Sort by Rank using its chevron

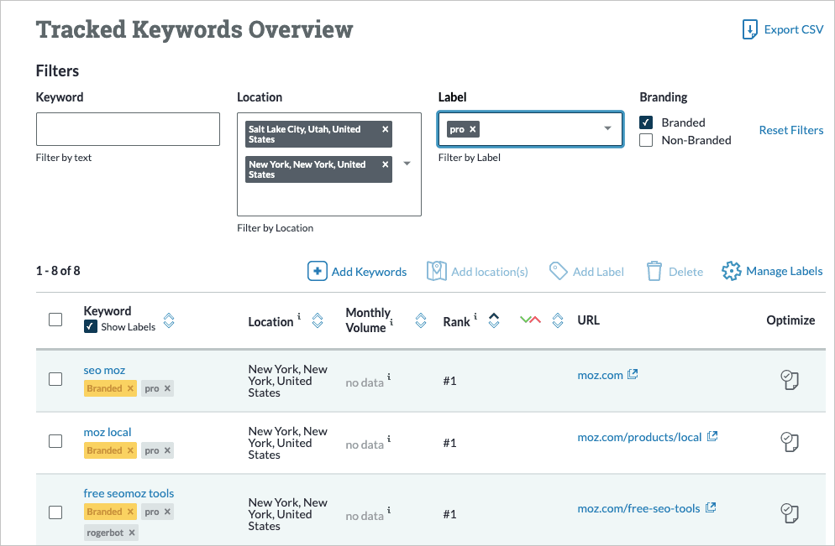[493, 320]
